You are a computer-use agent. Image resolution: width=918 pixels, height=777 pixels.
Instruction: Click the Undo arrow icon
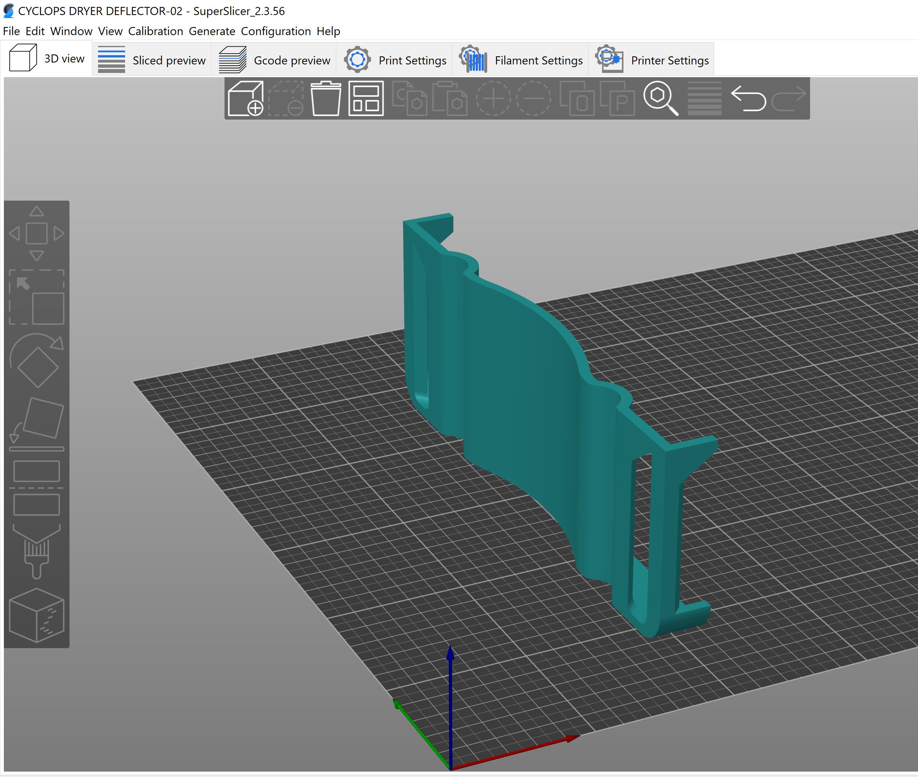pos(748,98)
